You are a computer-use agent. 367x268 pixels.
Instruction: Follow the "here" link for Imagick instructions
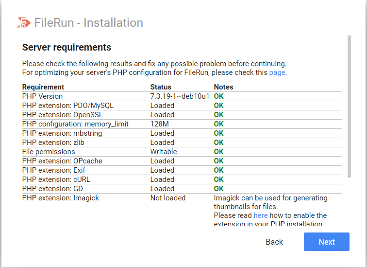260,215
